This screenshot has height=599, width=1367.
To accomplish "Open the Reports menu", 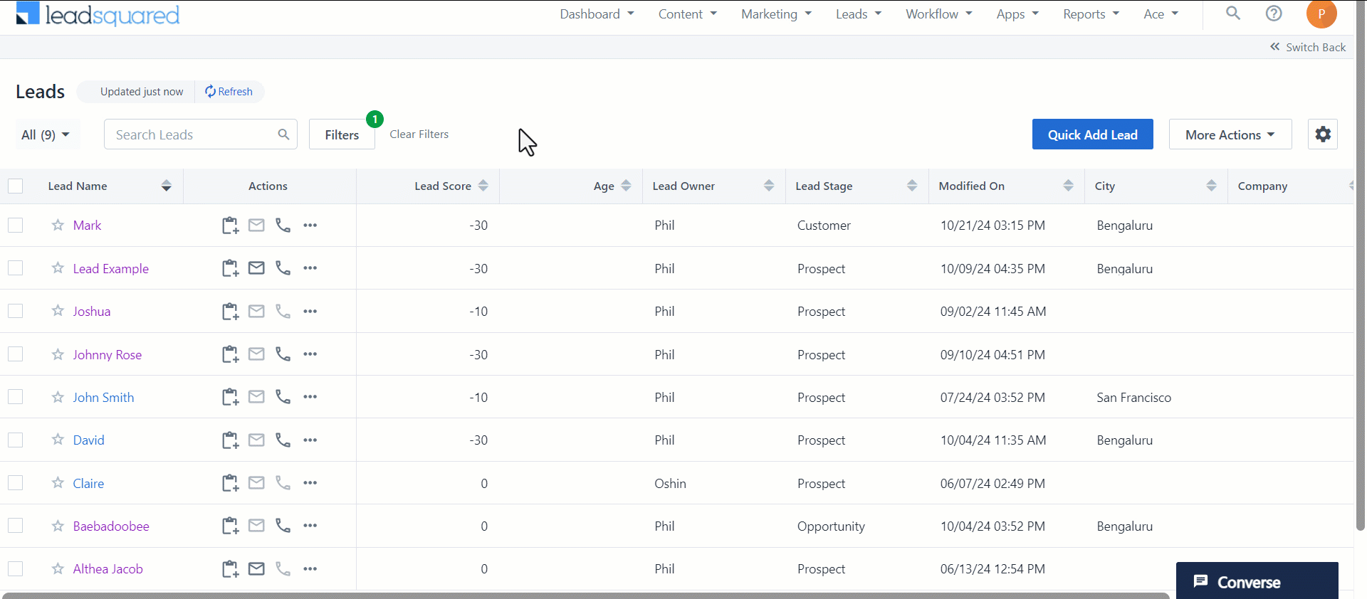I will click(x=1090, y=14).
